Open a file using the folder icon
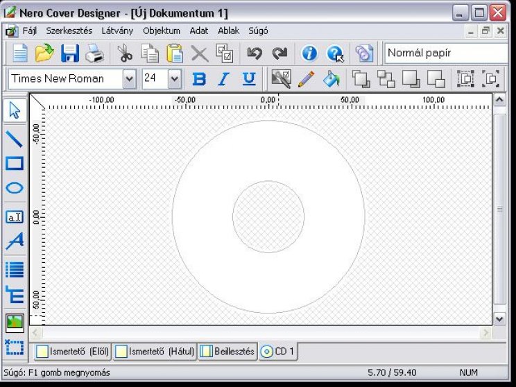Viewport: 516px width, 387px height. [x=44, y=53]
